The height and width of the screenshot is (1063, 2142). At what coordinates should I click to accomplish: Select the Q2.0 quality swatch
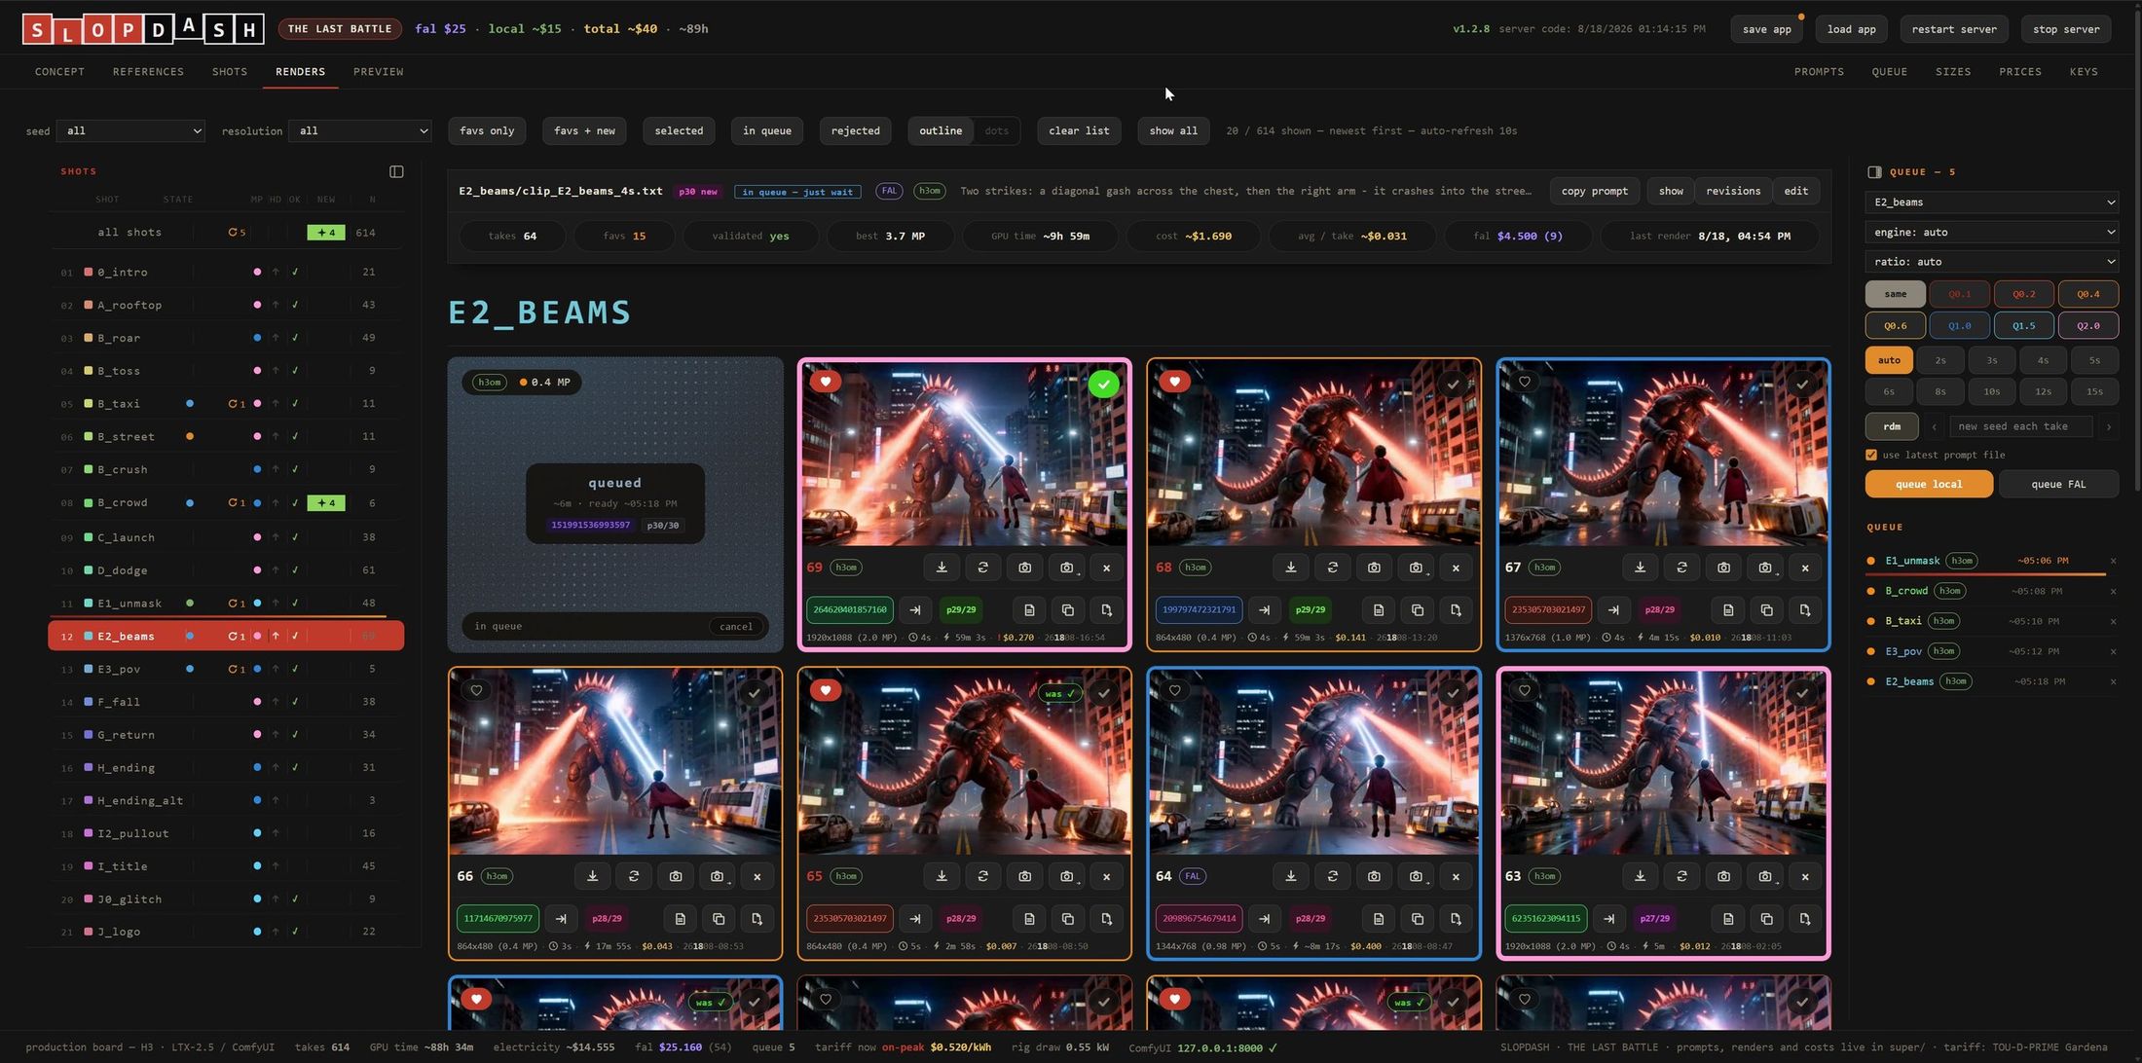[x=2087, y=325]
